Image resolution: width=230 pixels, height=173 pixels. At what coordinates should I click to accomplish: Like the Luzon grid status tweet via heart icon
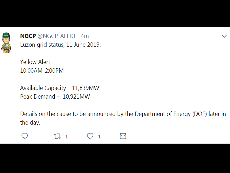pos(90,136)
